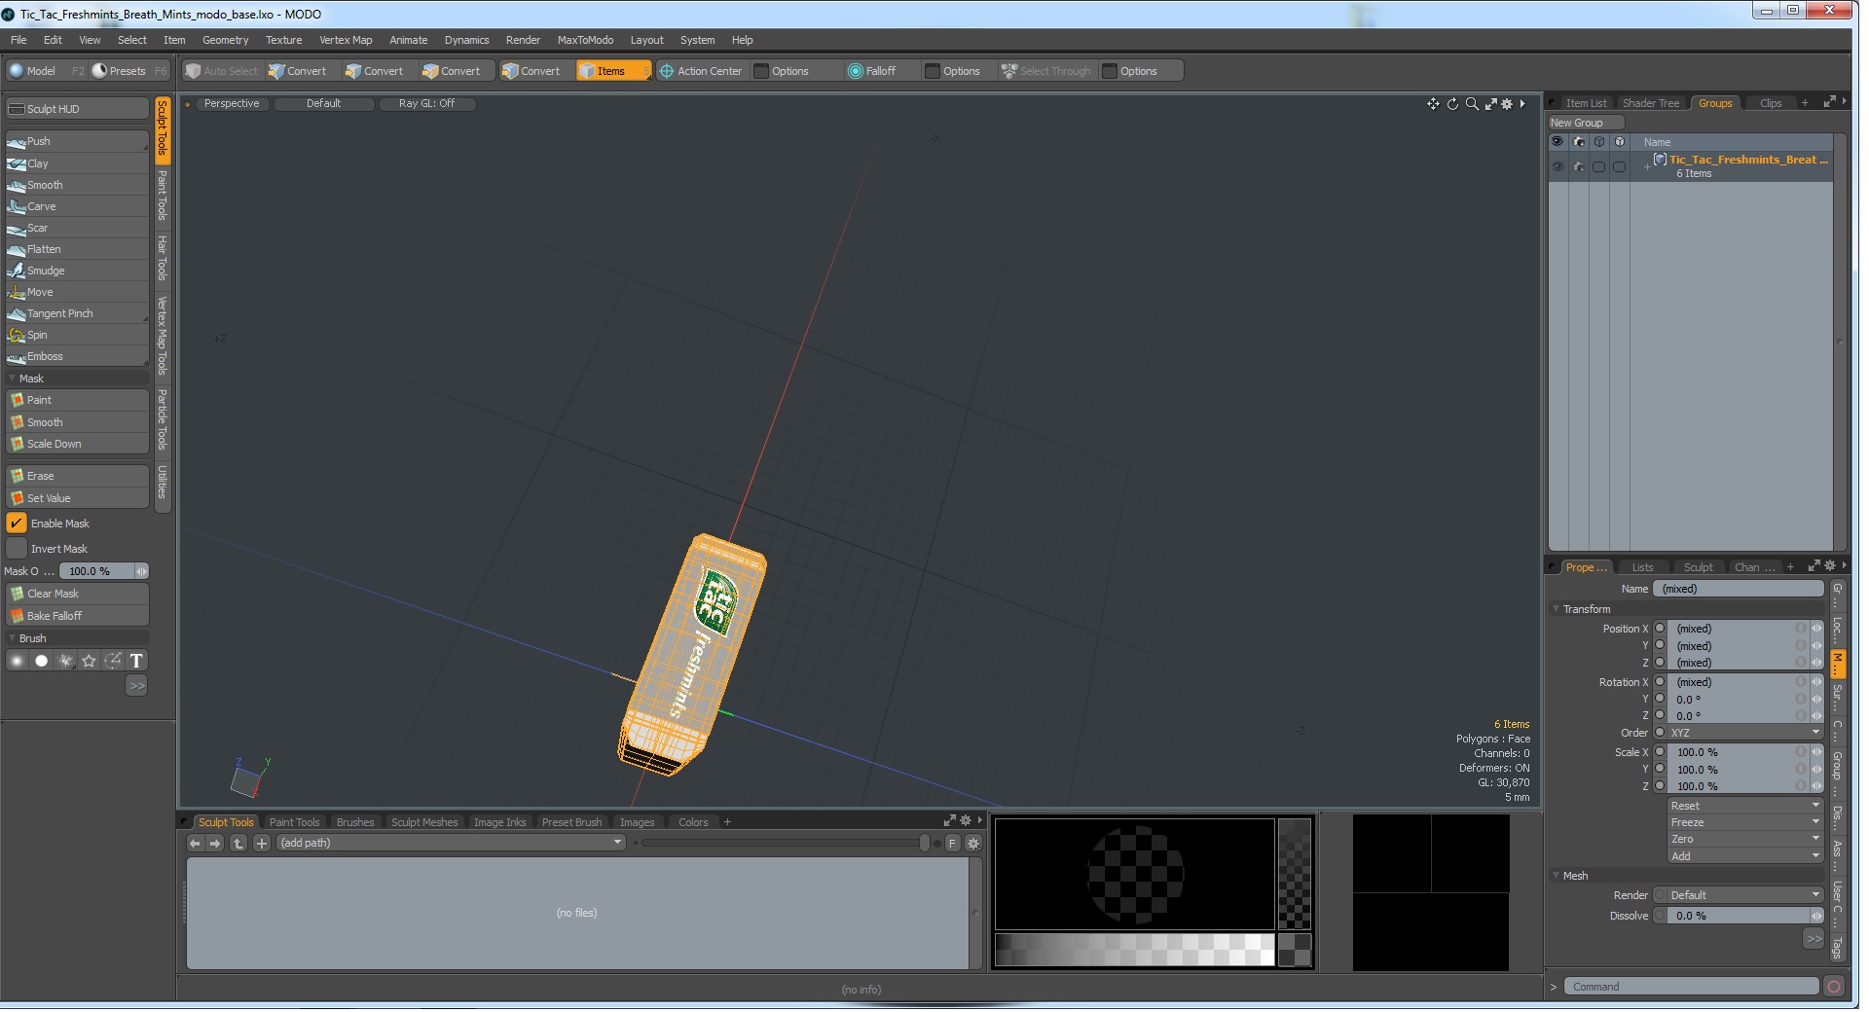Click the Bake Falloff button

point(76,617)
